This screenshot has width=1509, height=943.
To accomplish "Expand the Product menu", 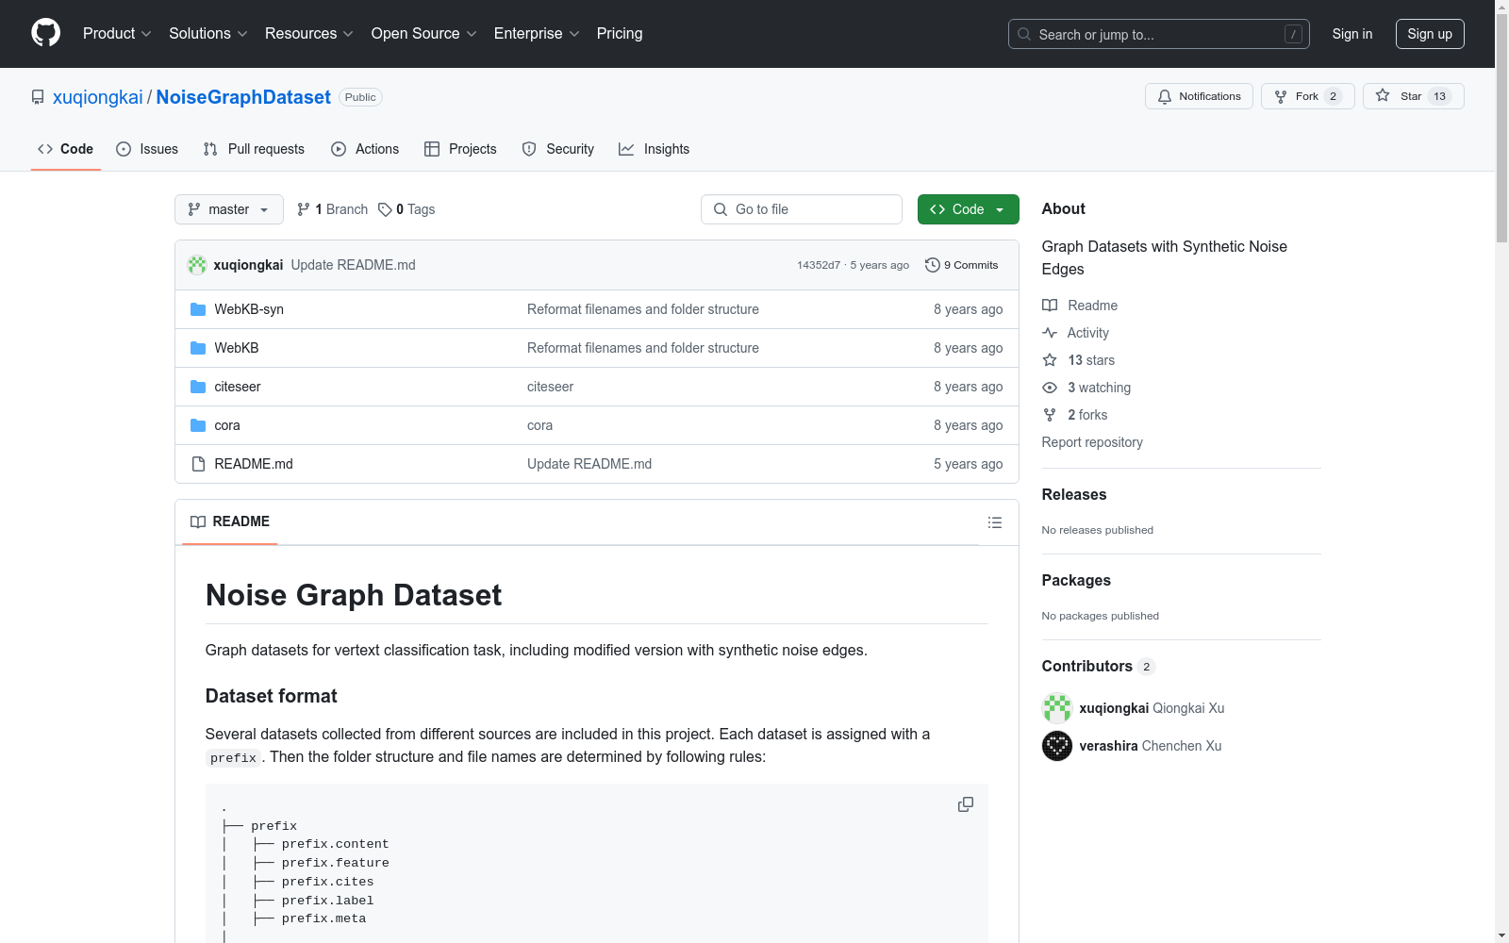I will pos(117,34).
